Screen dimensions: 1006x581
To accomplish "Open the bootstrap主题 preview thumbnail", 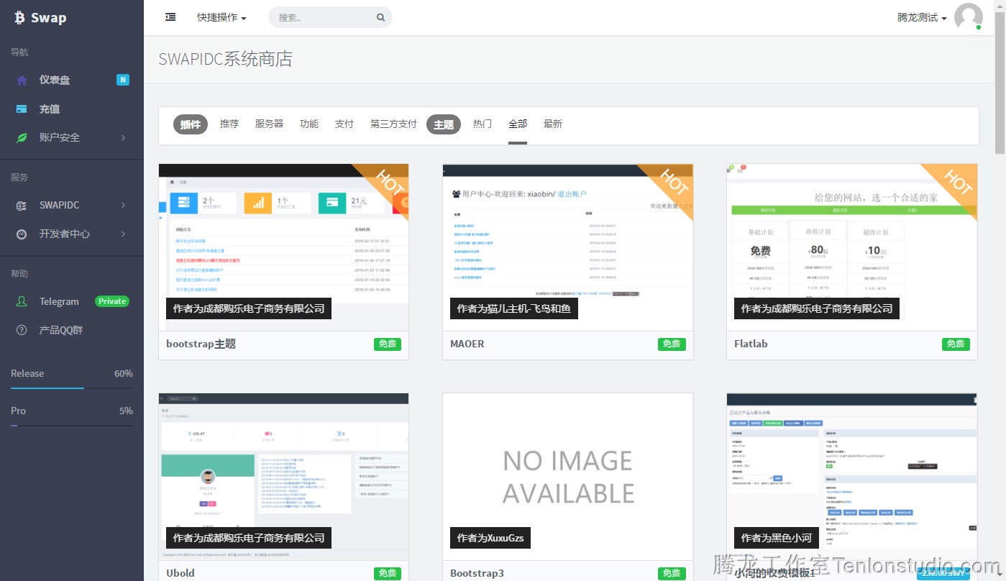I will (283, 247).
